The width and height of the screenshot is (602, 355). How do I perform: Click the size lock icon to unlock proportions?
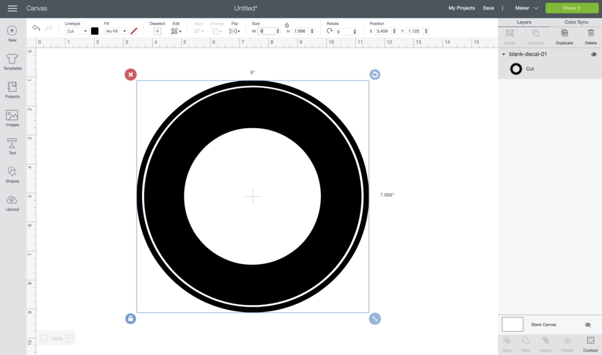286,26
